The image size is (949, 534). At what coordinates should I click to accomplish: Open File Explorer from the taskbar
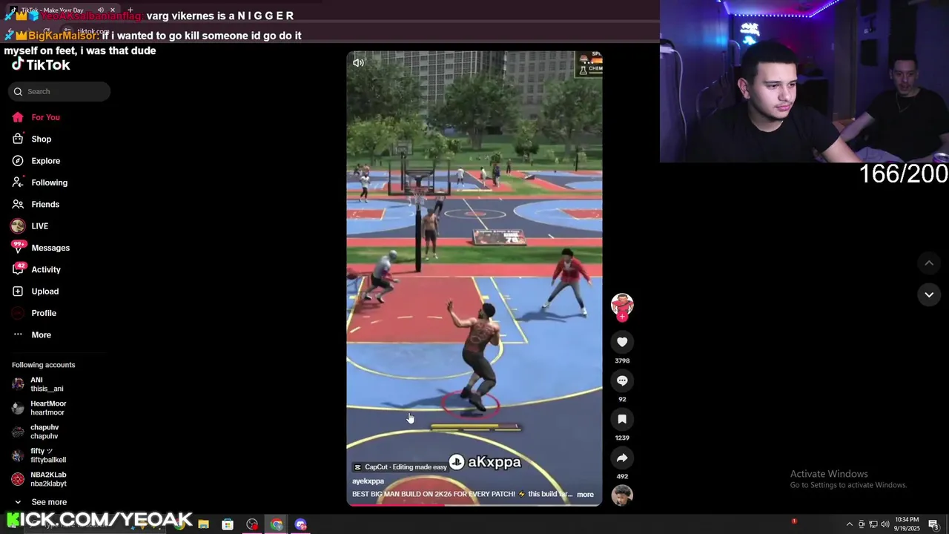tap(203, 524)
